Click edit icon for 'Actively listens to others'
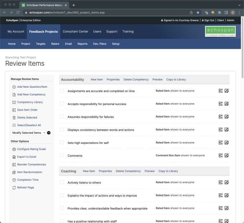Screen dimensions: 244x223 227,182
